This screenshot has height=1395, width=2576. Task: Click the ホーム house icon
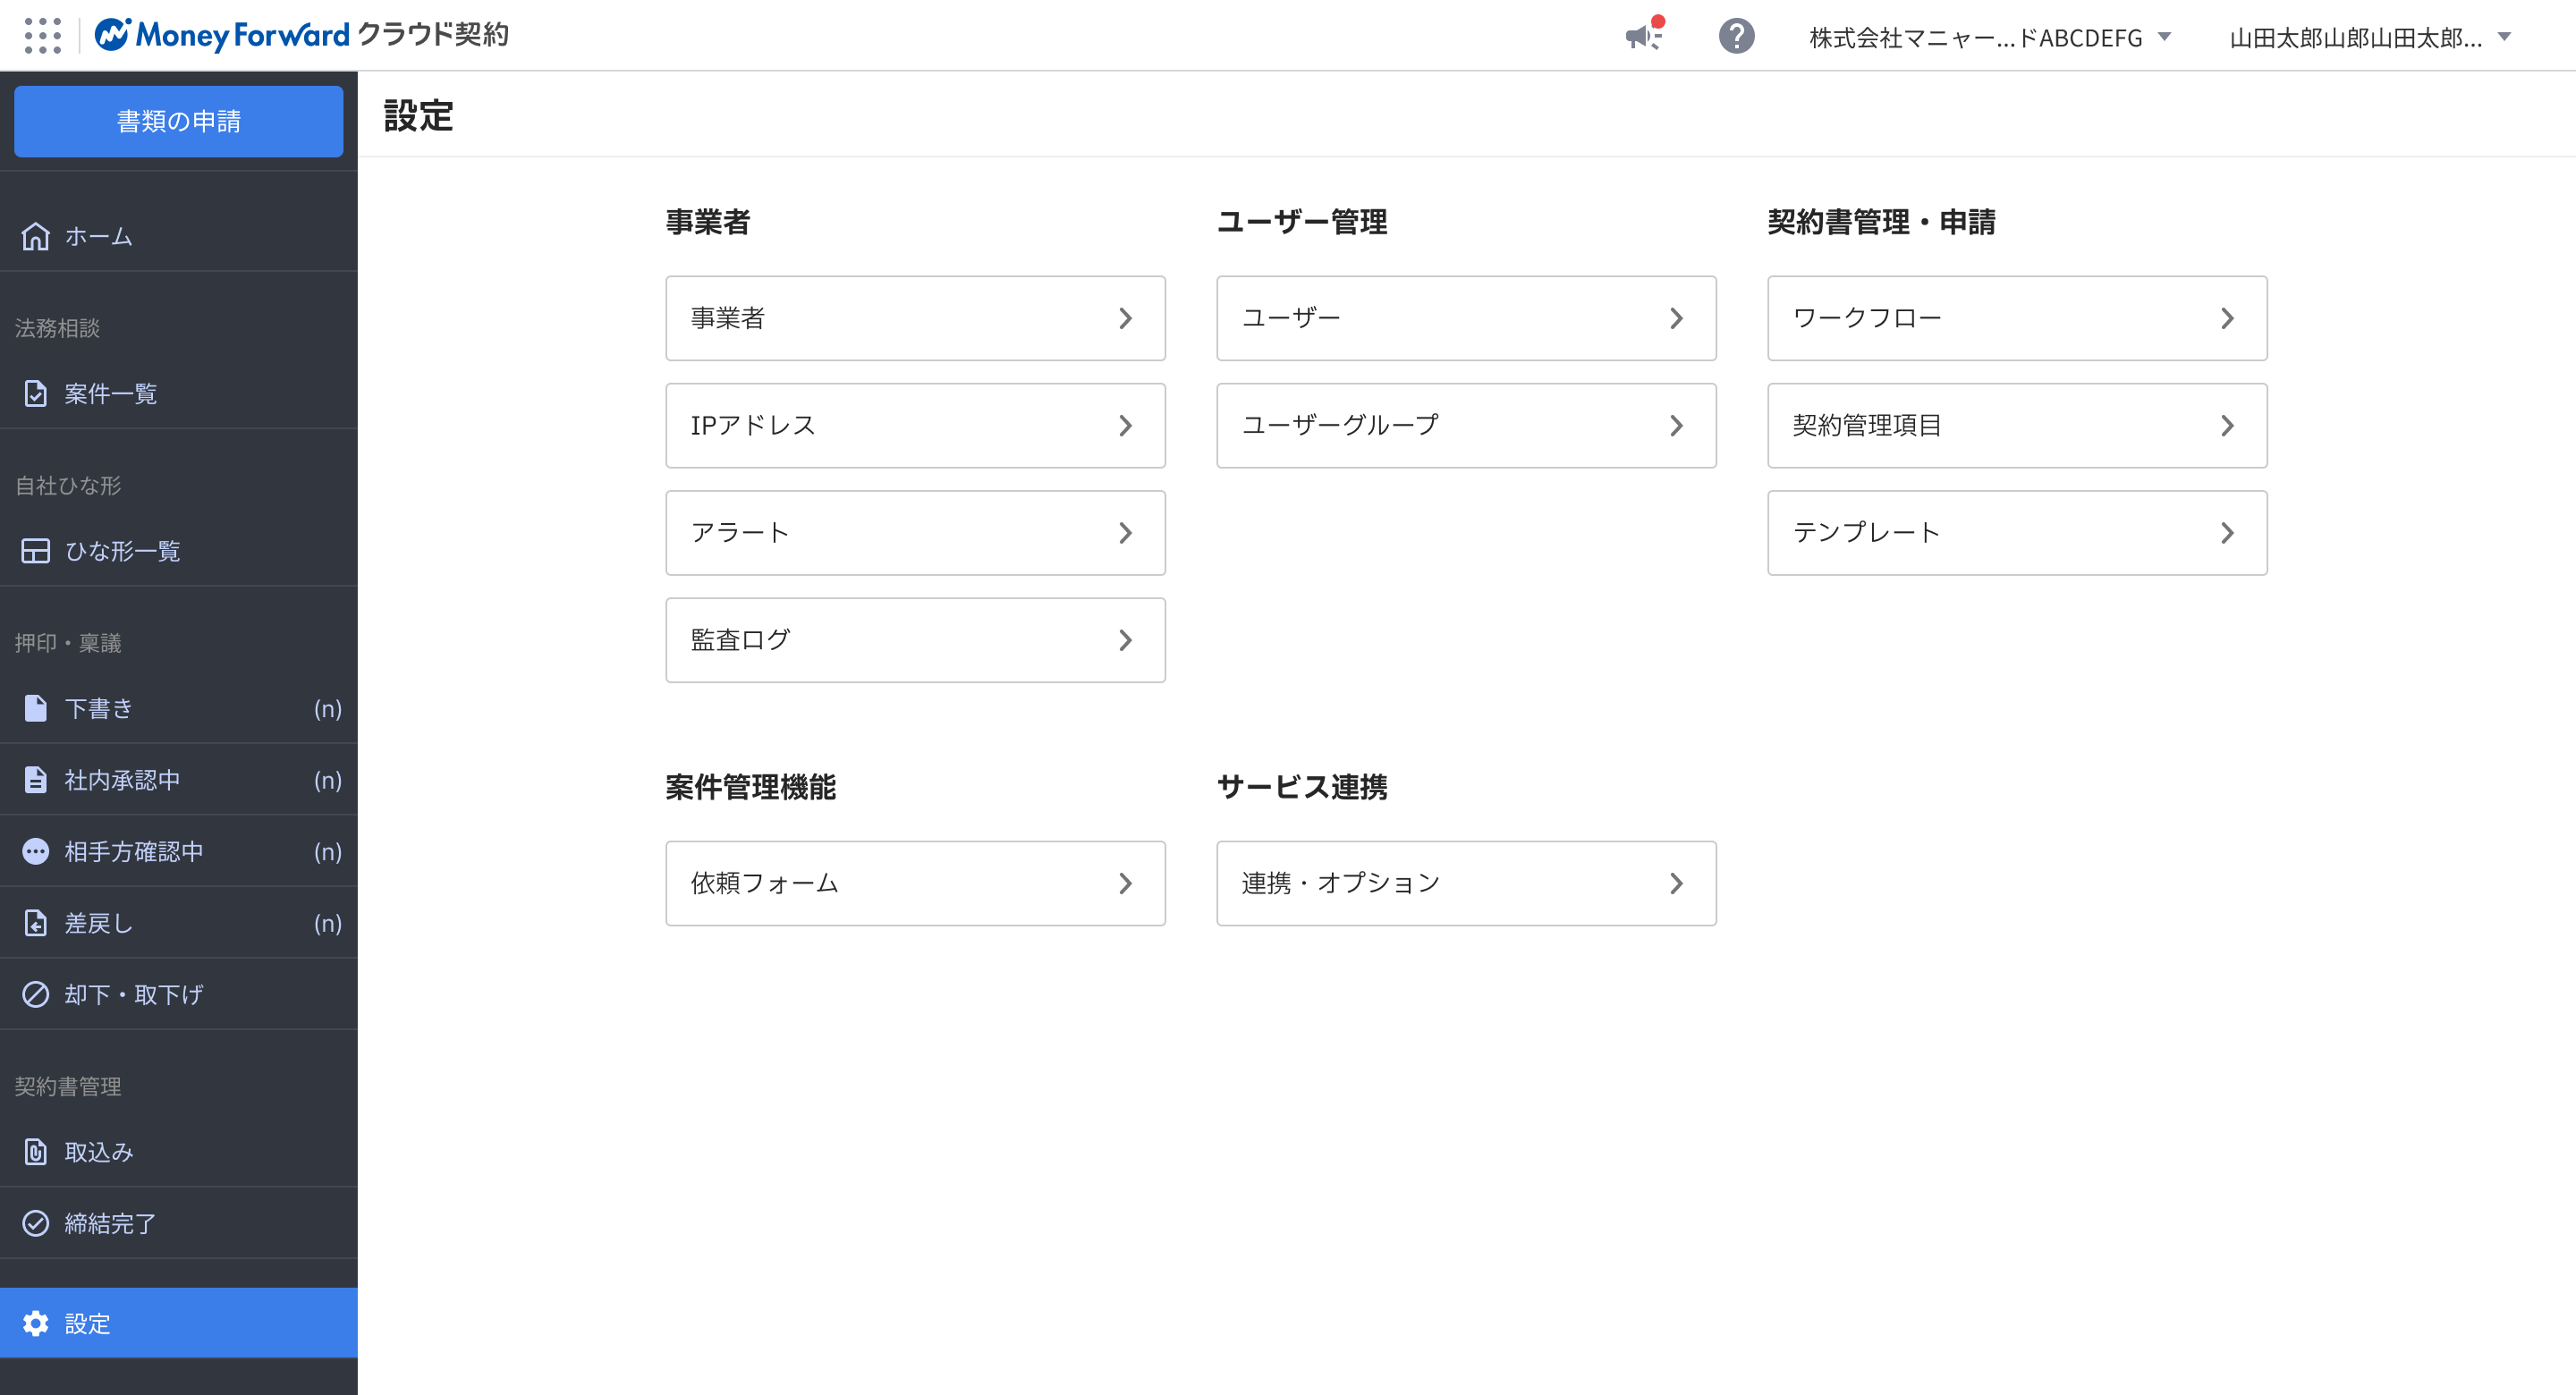pyautogui.click(x=36, y=236)
